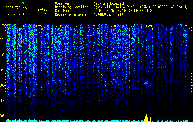Click the tall yellow signal peak near 1728
Screen dimensions: 193x122
click(146, 117)
